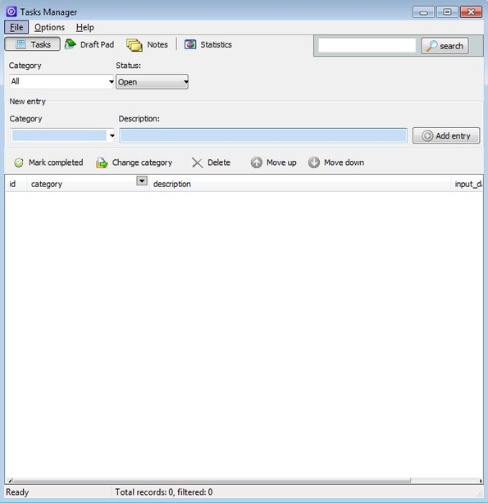
Task: Click the scrollbar left arrow
Action: 10,481
